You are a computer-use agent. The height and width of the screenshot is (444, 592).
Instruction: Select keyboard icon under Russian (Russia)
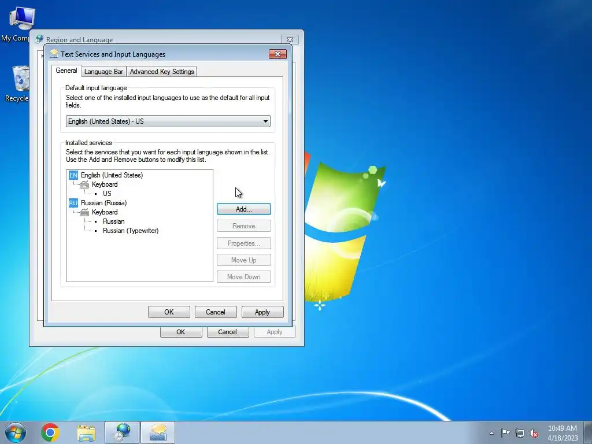84,213
